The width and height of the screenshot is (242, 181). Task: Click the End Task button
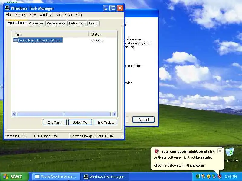pos(55,122)
